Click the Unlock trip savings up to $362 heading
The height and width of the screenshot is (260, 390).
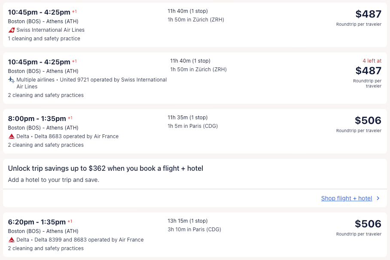105,169
